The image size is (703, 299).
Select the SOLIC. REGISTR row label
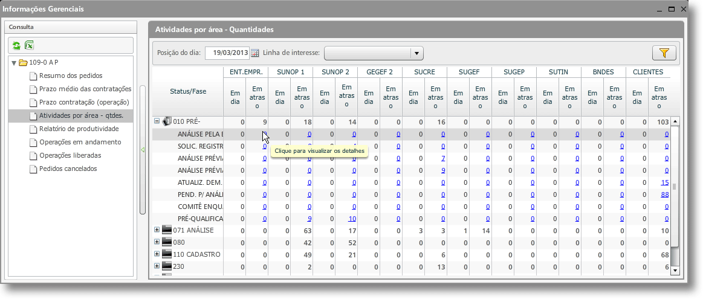[200, 146]
